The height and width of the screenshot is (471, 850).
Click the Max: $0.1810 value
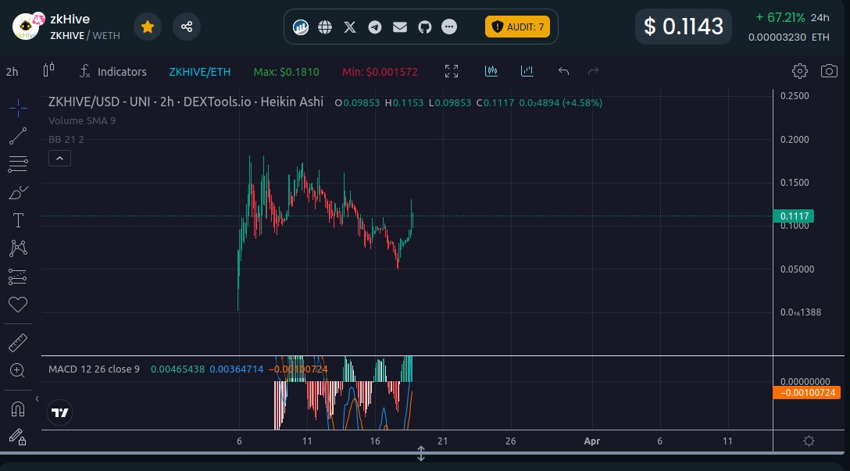286,72
